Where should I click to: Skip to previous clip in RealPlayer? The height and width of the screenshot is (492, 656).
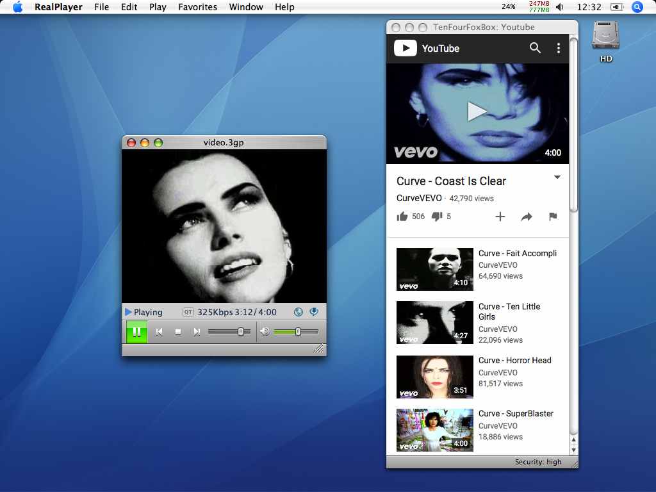click(159, 332)
